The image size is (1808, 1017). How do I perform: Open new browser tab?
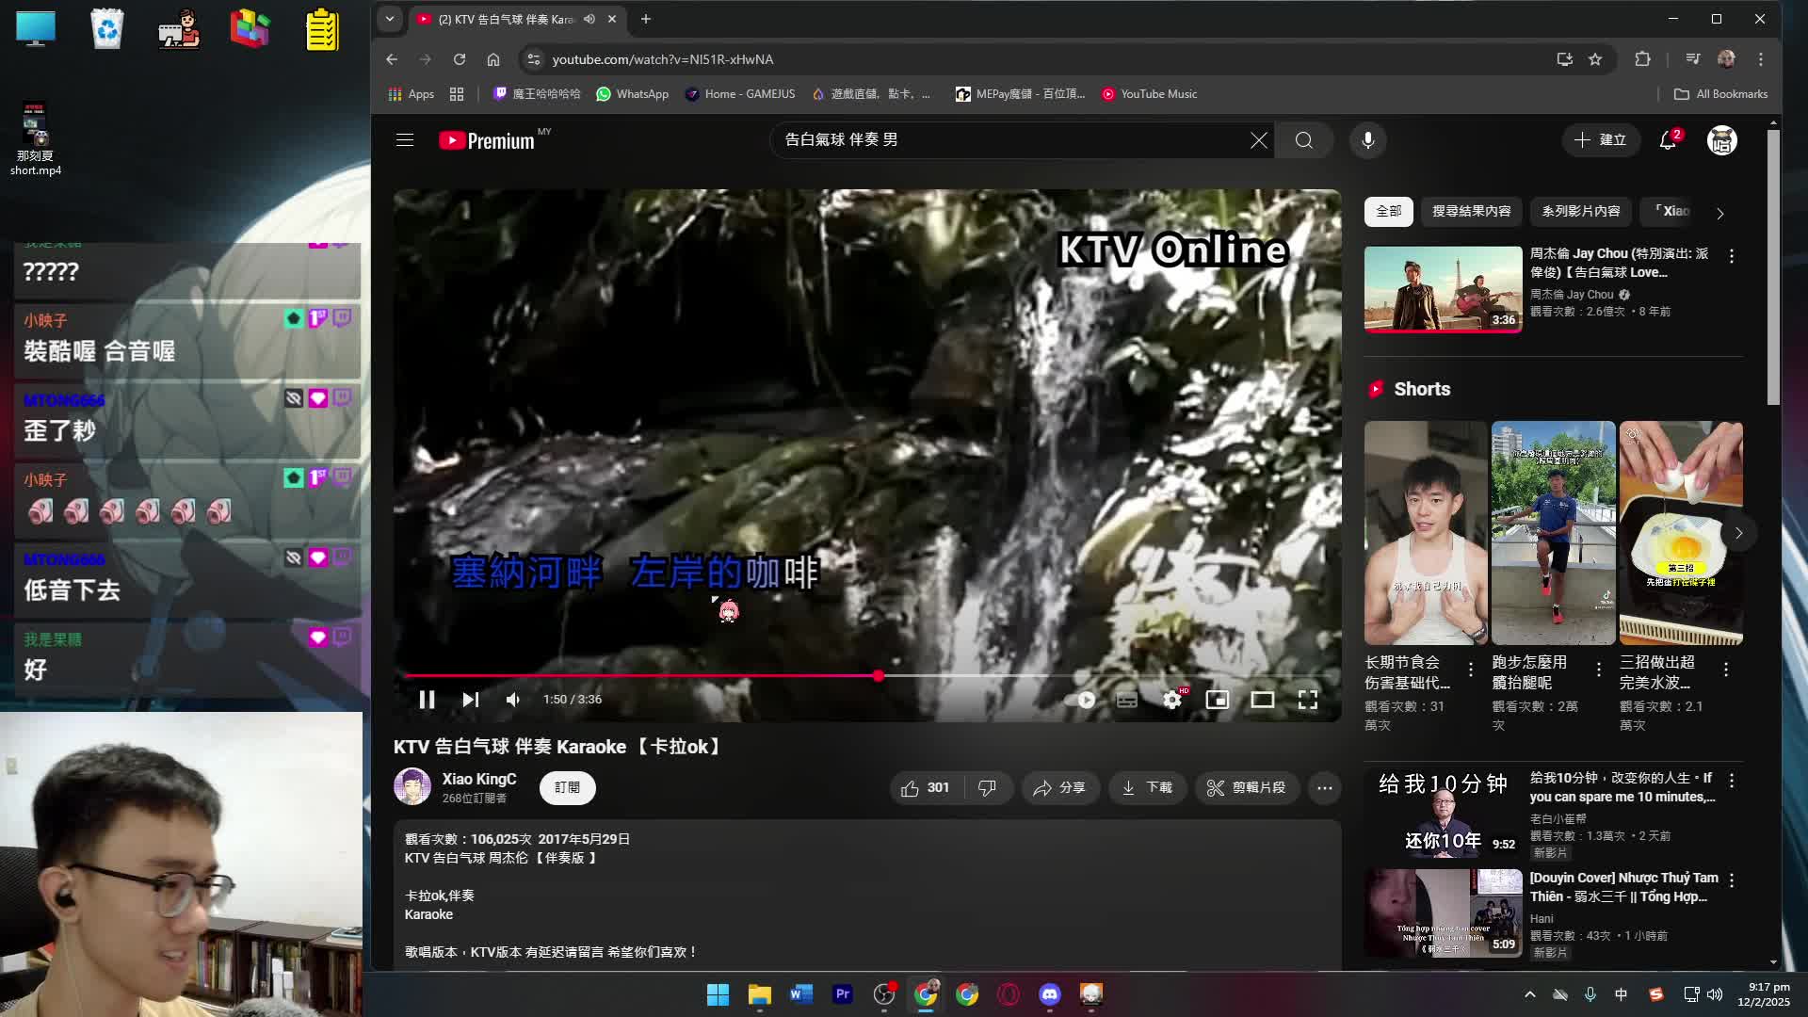coord(646,19)
